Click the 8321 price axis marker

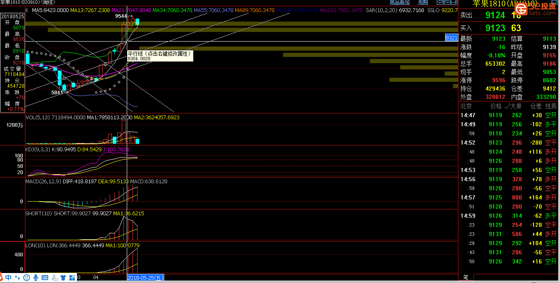[x=451, y=38]
